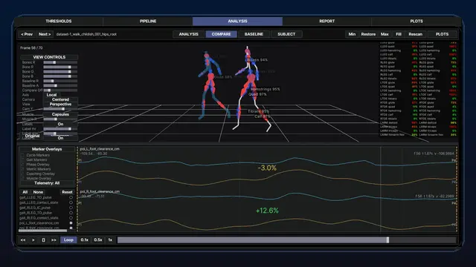
Task: Adjust the Bones R slider
Action: [x=60, y=62]
